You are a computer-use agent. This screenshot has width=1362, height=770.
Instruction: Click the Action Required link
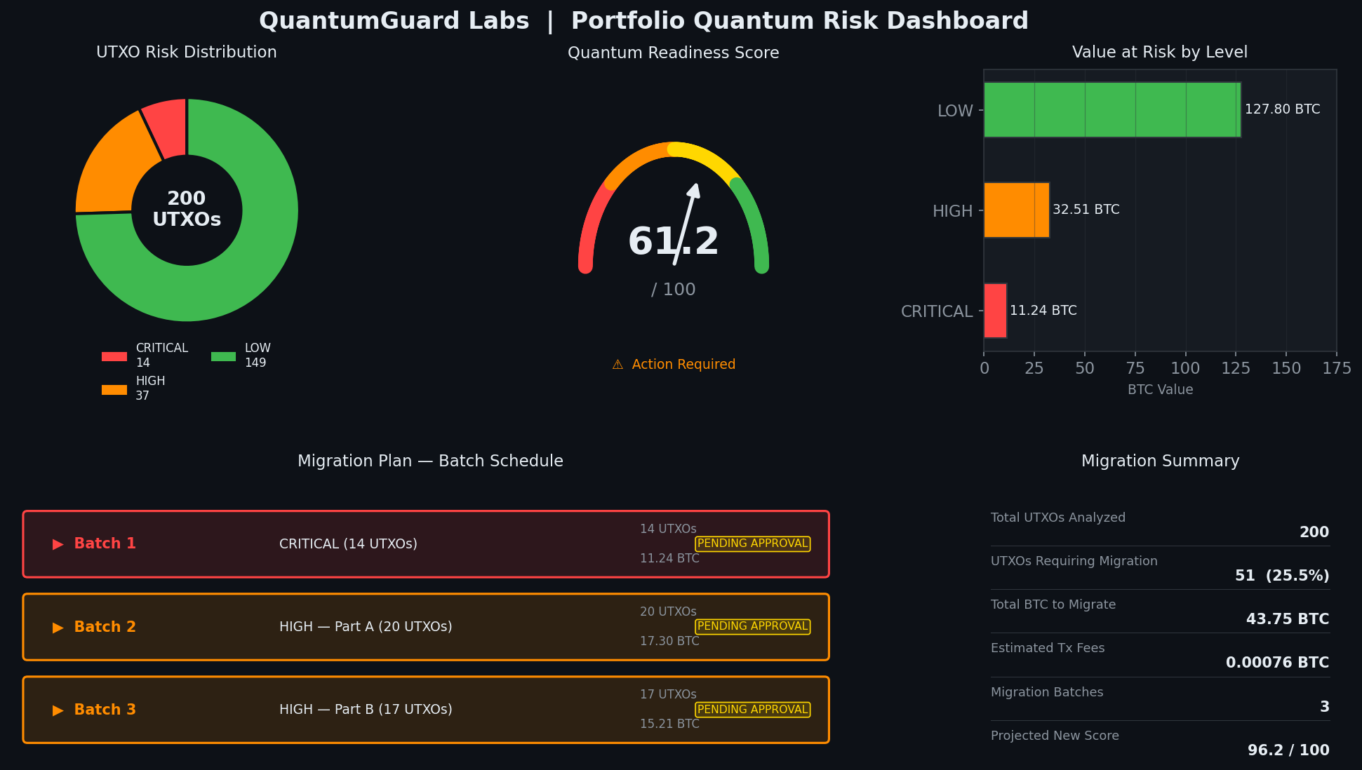(684, 364)
